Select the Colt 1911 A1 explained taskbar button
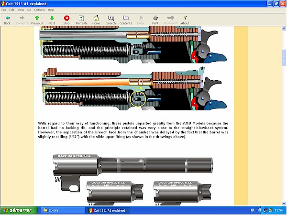Screen dimensions: 287x215 (108, 210)
